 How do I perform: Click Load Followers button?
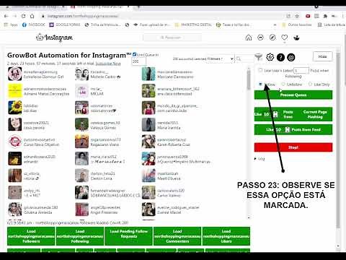31,236
